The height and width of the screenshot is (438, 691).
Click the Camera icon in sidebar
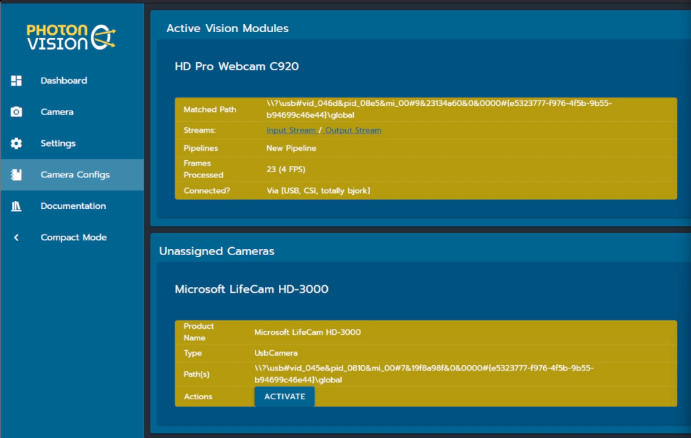(17, 112)
